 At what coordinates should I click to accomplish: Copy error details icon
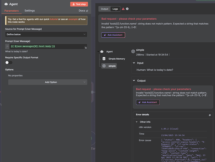[x=210, y=115]
